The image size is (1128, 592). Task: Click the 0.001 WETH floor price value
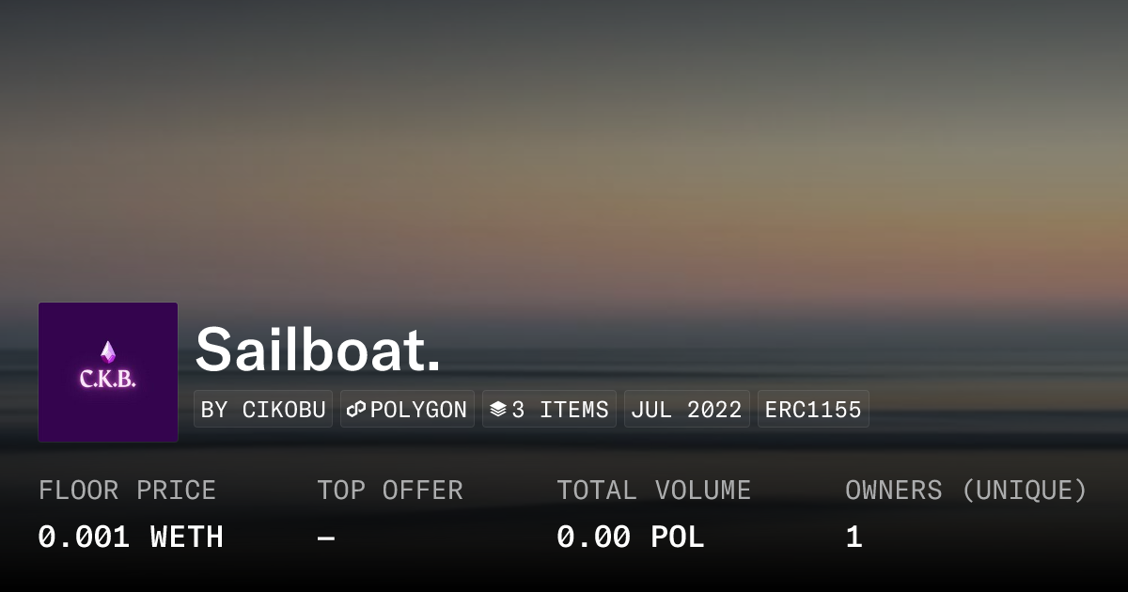(131, 537)
